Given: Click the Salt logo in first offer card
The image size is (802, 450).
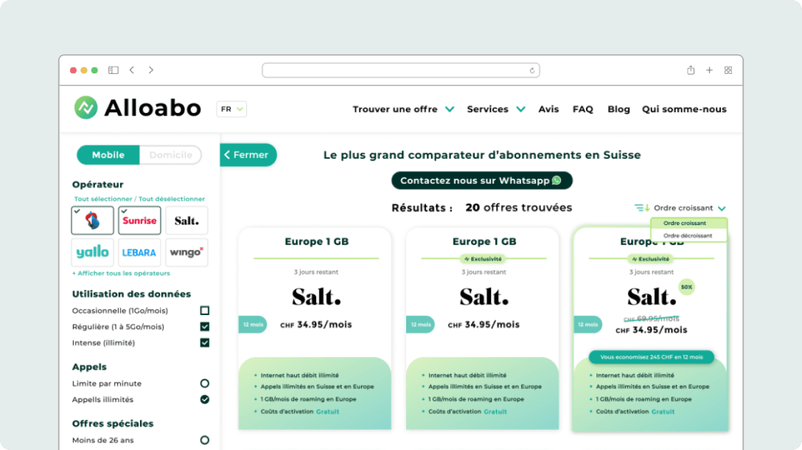Looking at the screenshot, I should coord(316,297).
